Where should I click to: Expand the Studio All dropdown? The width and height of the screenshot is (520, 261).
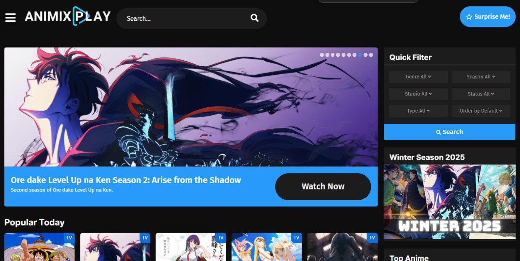(x=418, y=93)
